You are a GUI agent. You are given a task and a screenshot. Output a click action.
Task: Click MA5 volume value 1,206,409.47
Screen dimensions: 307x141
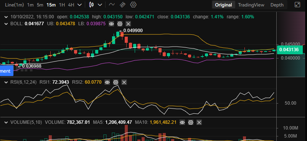pos(119,123)
